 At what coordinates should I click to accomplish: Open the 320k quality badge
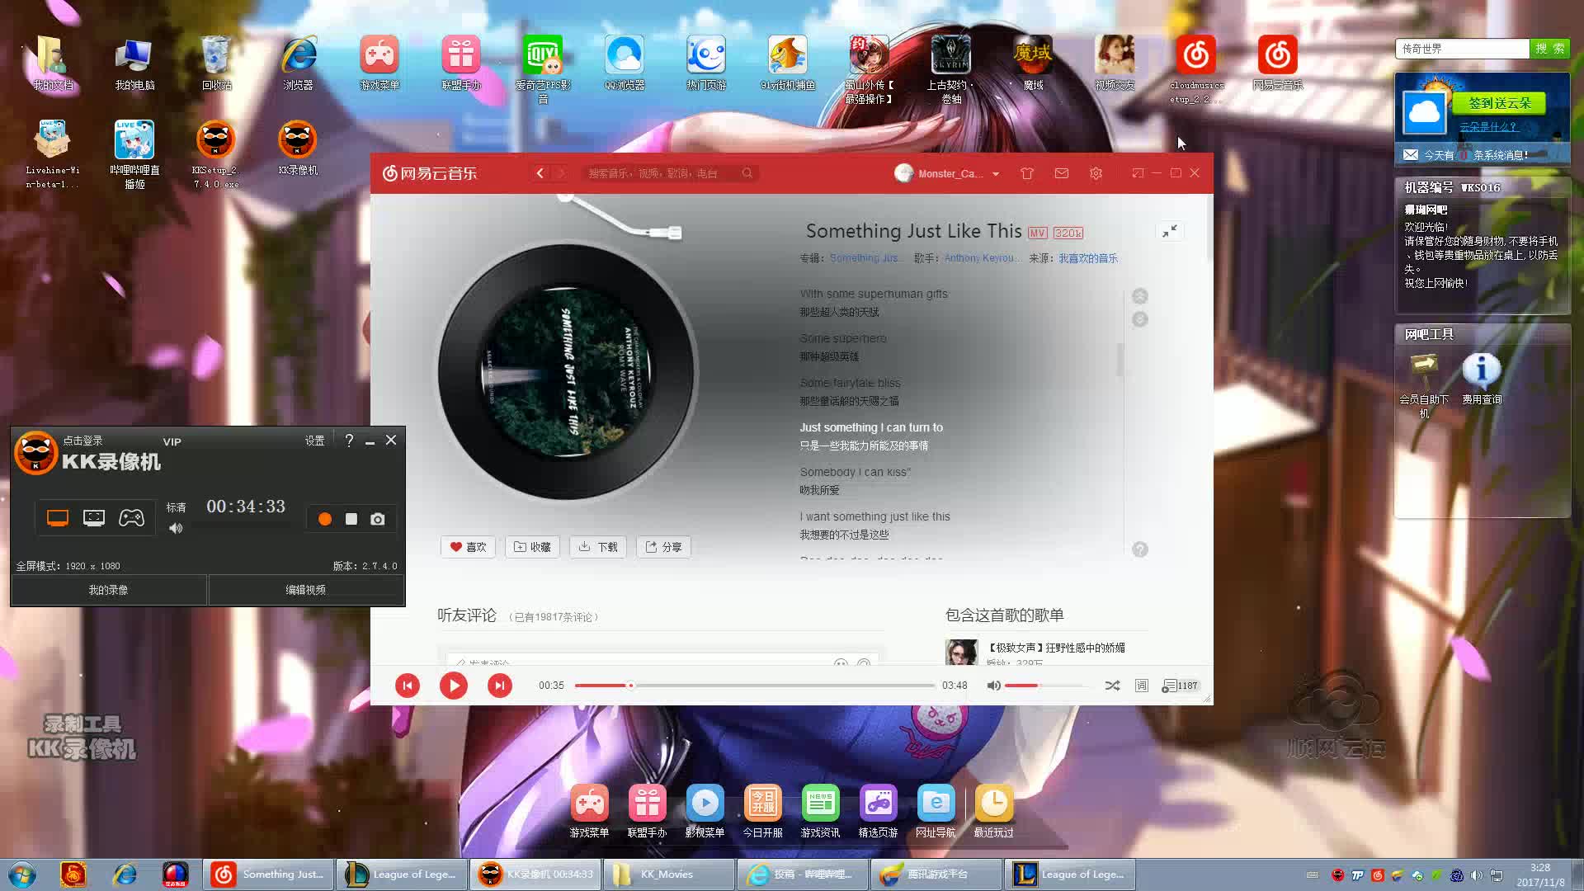tap(1068, 233)
